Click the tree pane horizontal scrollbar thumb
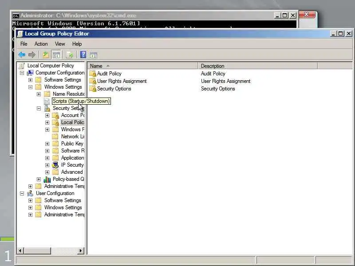Screen dimensions: 355x266 pyautogui.click(x=37, y=250)
